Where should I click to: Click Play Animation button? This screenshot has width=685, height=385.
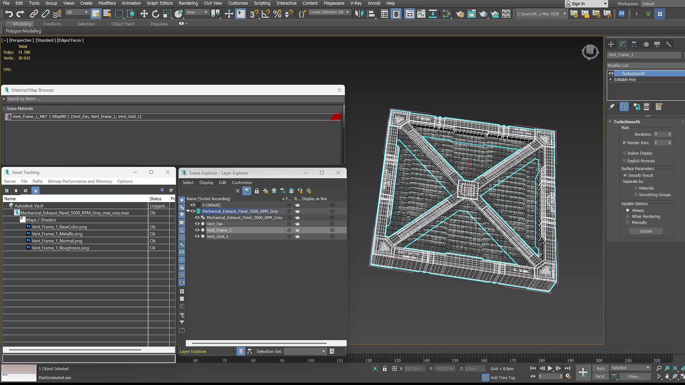click(x=550, y=369)
